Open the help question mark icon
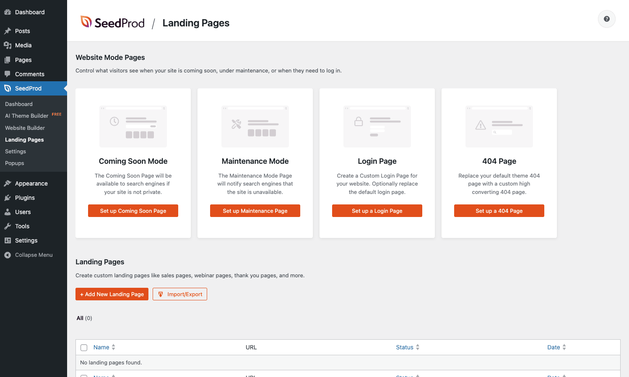Screen dimensions: 629x377 tap(606, 19)
